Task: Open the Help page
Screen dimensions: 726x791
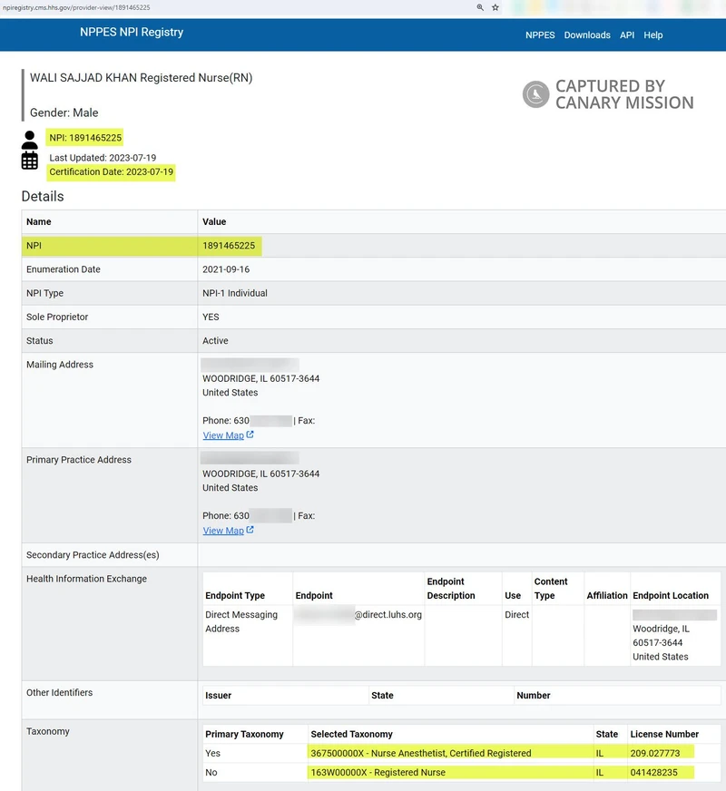Action: click(x=652, y=34)
